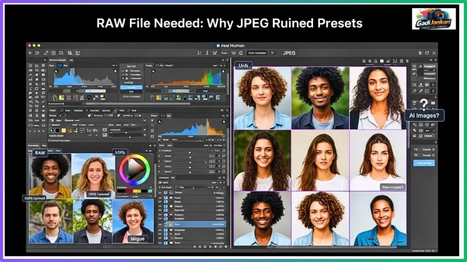Click the '100% Uptoted' label on blonde woman's photo
Image resolution: width=467 pixels, height=262 pixels.
tap(99, 194)
